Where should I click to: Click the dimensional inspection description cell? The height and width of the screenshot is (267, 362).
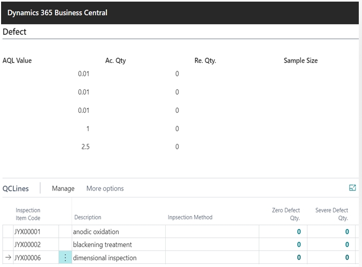(x=104, y=258)
